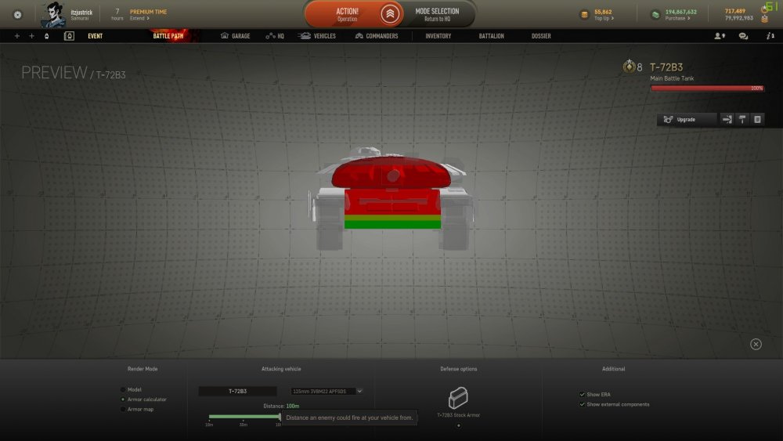
Task: Open the BATTALION tab
Action: [492, 36]
